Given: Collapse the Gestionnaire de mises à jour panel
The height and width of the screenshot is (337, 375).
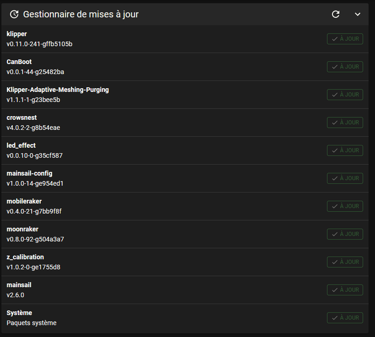Looking at the screenshot, I should pos(357,14).
